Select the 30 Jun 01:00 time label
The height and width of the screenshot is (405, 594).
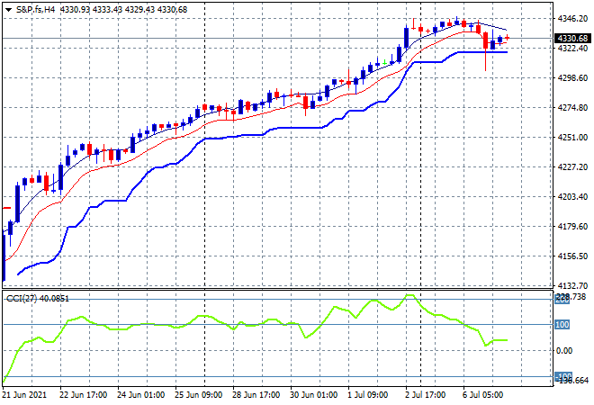click(314, 395)
